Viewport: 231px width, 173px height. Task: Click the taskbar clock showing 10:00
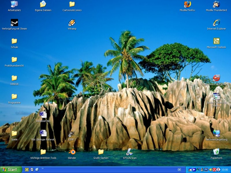point(225,170)
